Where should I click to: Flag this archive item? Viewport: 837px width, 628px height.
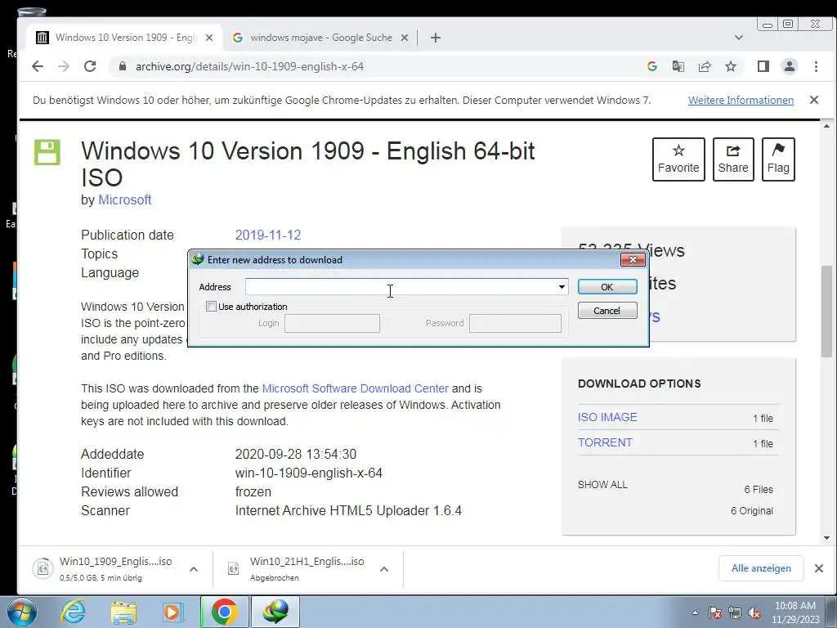click(x=778, y=159)
